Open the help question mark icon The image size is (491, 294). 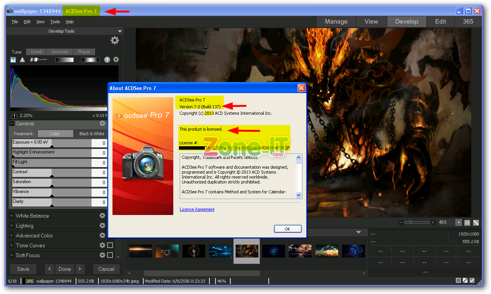click(x=107, y=60)
